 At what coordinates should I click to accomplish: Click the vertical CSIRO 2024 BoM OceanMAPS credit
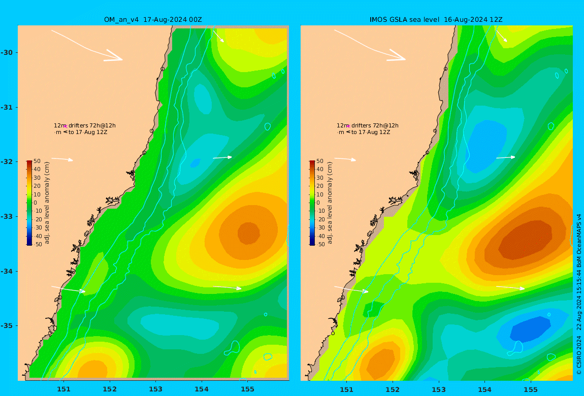(x=579, y=294)
